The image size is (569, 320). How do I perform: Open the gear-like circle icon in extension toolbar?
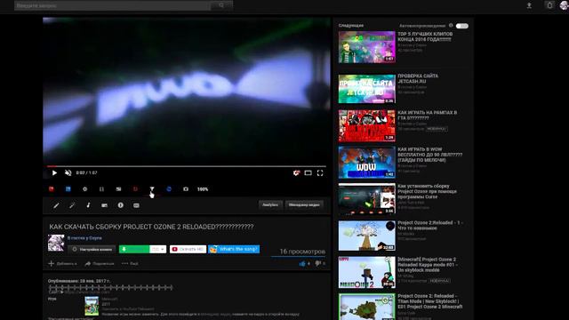85,189
